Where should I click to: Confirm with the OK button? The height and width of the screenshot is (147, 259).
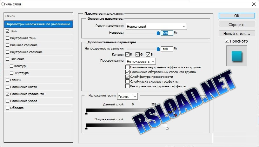coord(237,16)
